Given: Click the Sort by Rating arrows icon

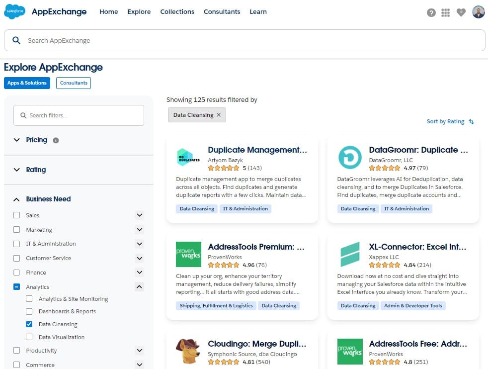Looking at the screenshot, I should coord(471,121).
